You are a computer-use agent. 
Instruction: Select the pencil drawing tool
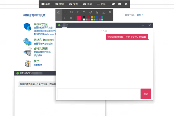[59, 12]
